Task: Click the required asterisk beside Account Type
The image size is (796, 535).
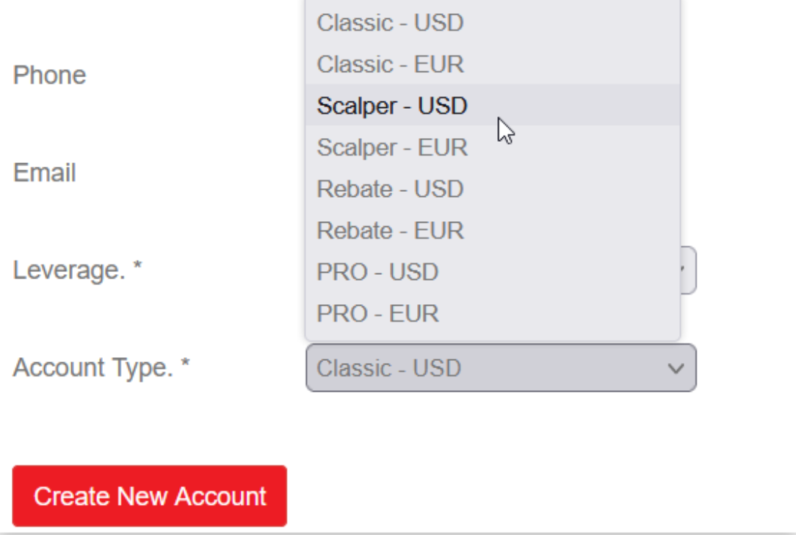Action: [185, 365]
